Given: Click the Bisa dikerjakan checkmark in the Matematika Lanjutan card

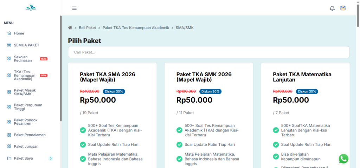Looking at the screenshot, I should click(x=276, y=156).
